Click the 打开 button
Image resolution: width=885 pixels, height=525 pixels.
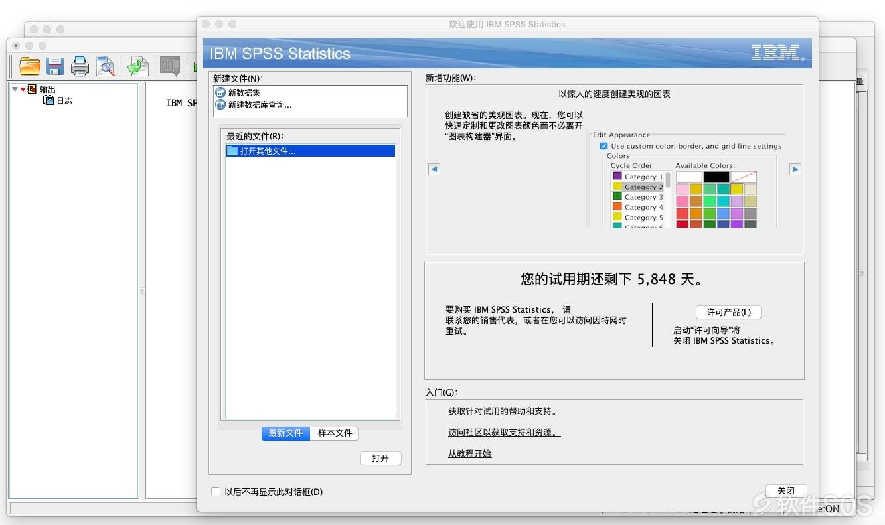380,458
